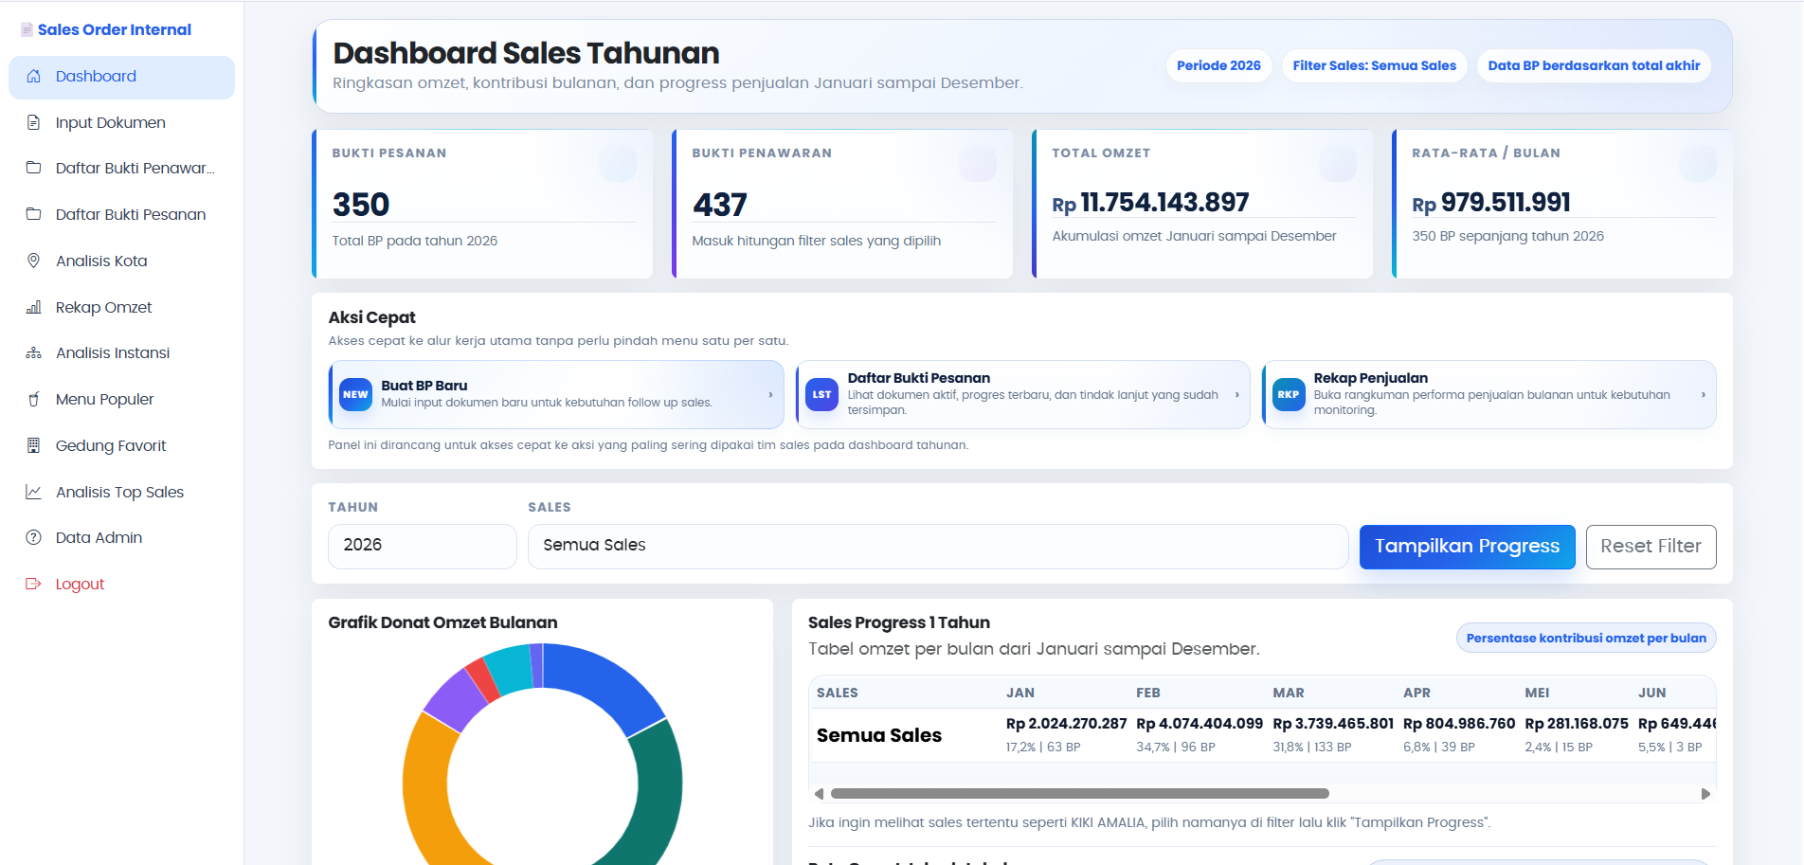
Task: Click the RKP badge icon on Rekap Penjualan
Action: (x=1289, y=394)
